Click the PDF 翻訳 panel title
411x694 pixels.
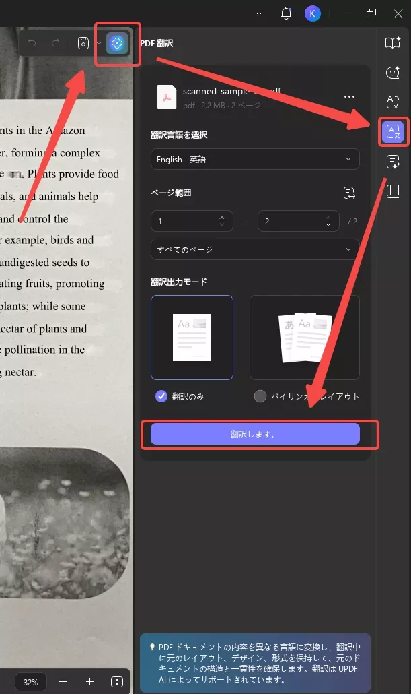pyautogui.click(x=157, y=43)
